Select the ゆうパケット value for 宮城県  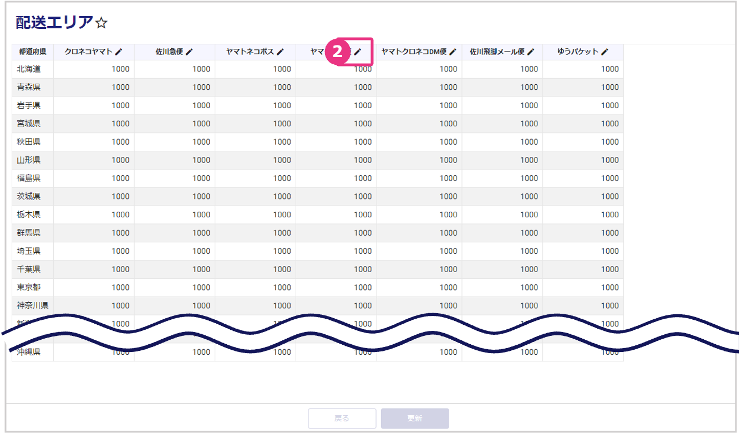(609, 124)
